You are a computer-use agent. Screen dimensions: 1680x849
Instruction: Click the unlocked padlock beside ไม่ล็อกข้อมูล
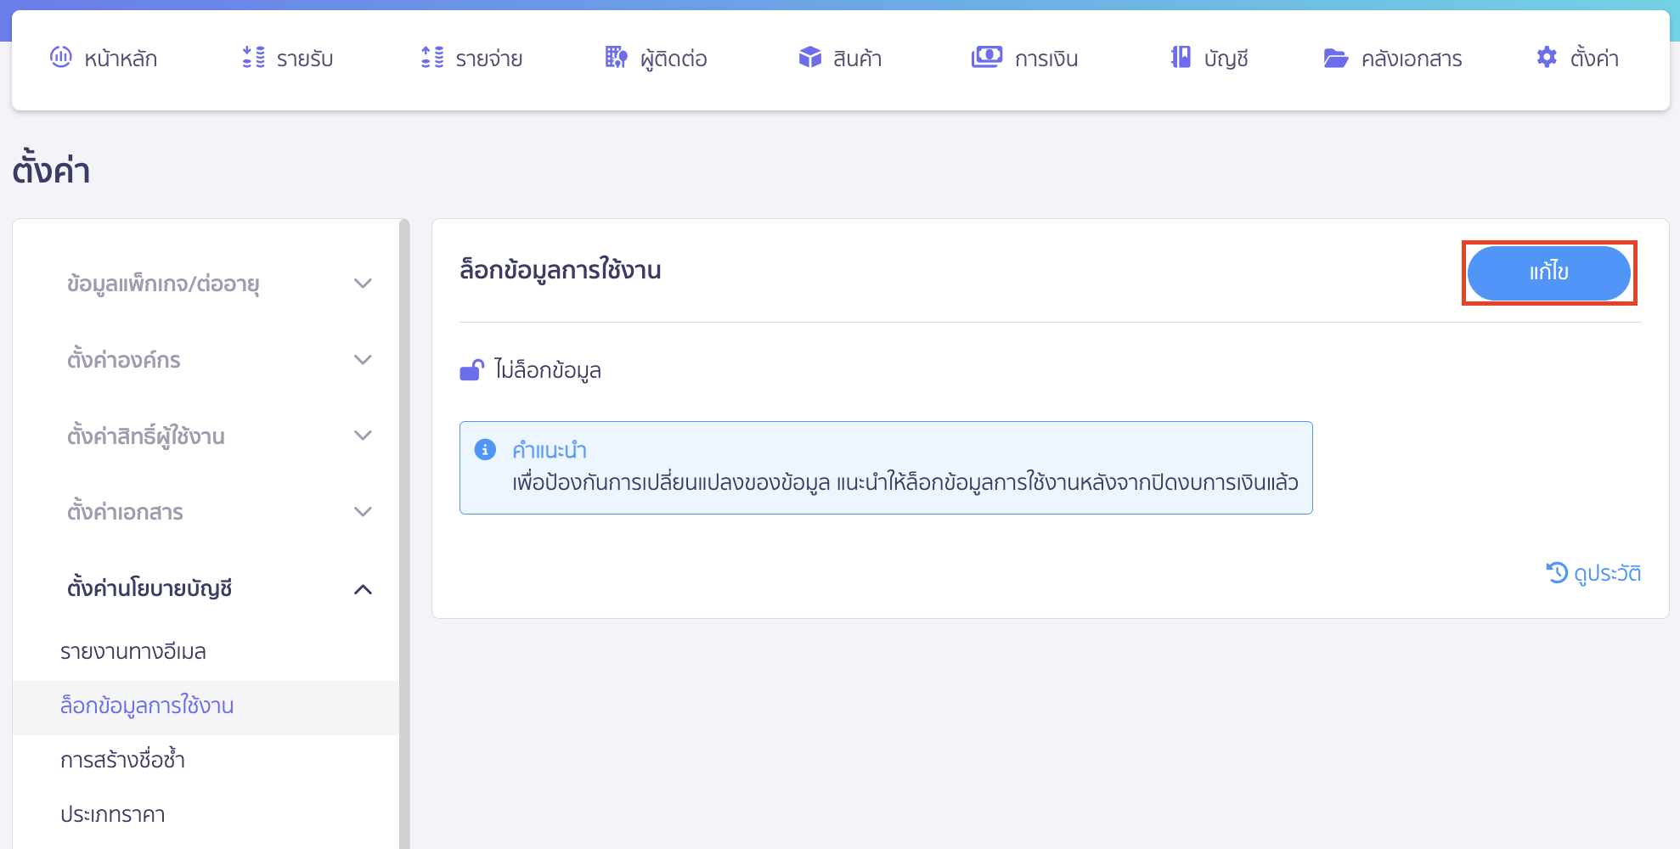click(471, 370)
